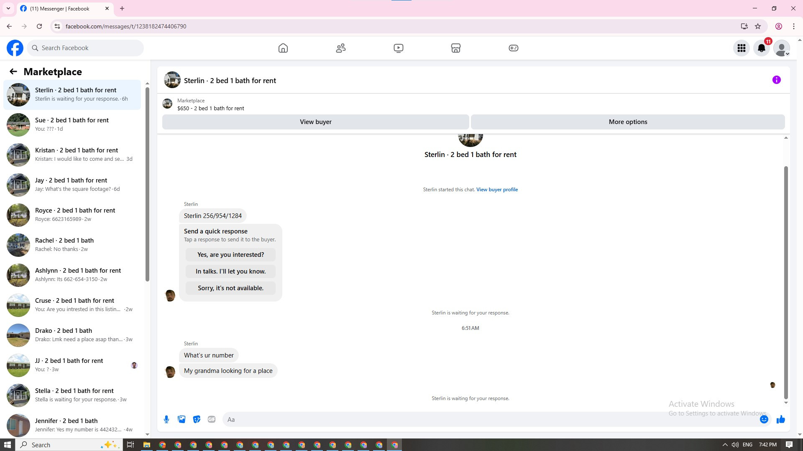This screenshot has width=803, height=451.
Task: Open the sticker picker icon
Action: (x=197, y=419)
